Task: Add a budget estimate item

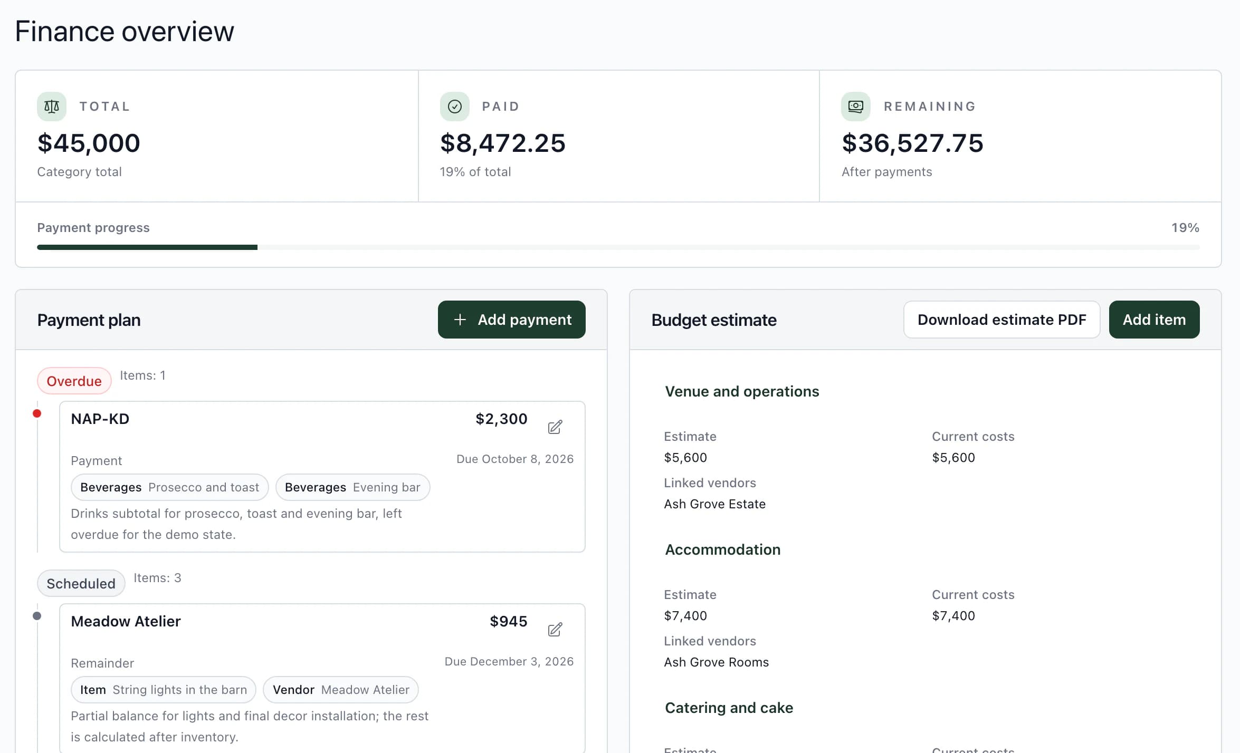Action: (1154, 320)
